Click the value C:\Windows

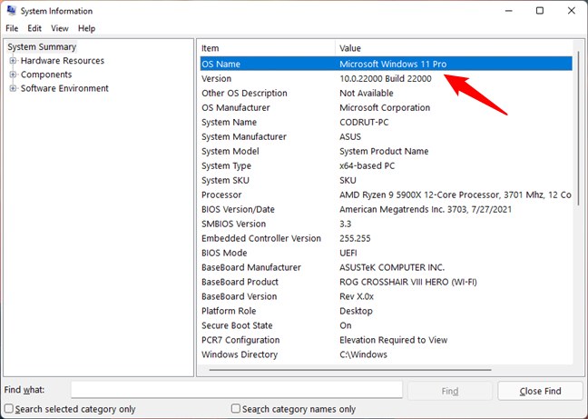[x=363, y=354]
